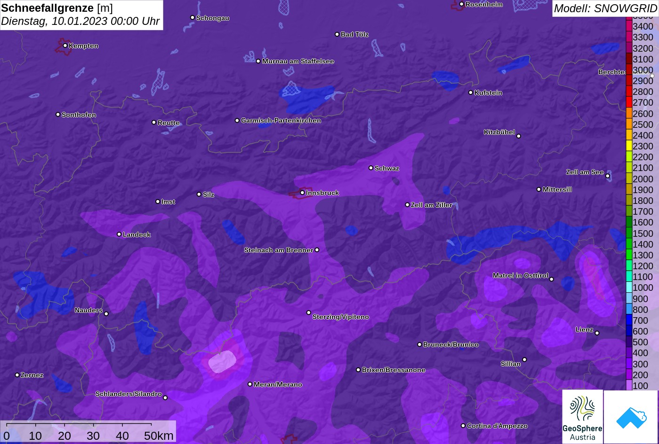Click the Mittersill label
Viewport: 659px width, 444px height.
coord(557,189)
